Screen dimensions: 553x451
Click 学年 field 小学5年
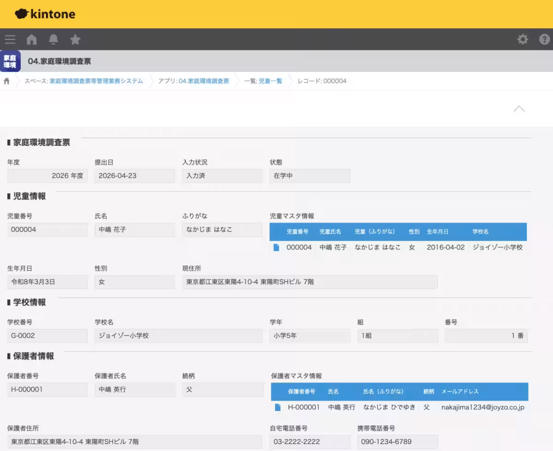(x=310, y=336)
